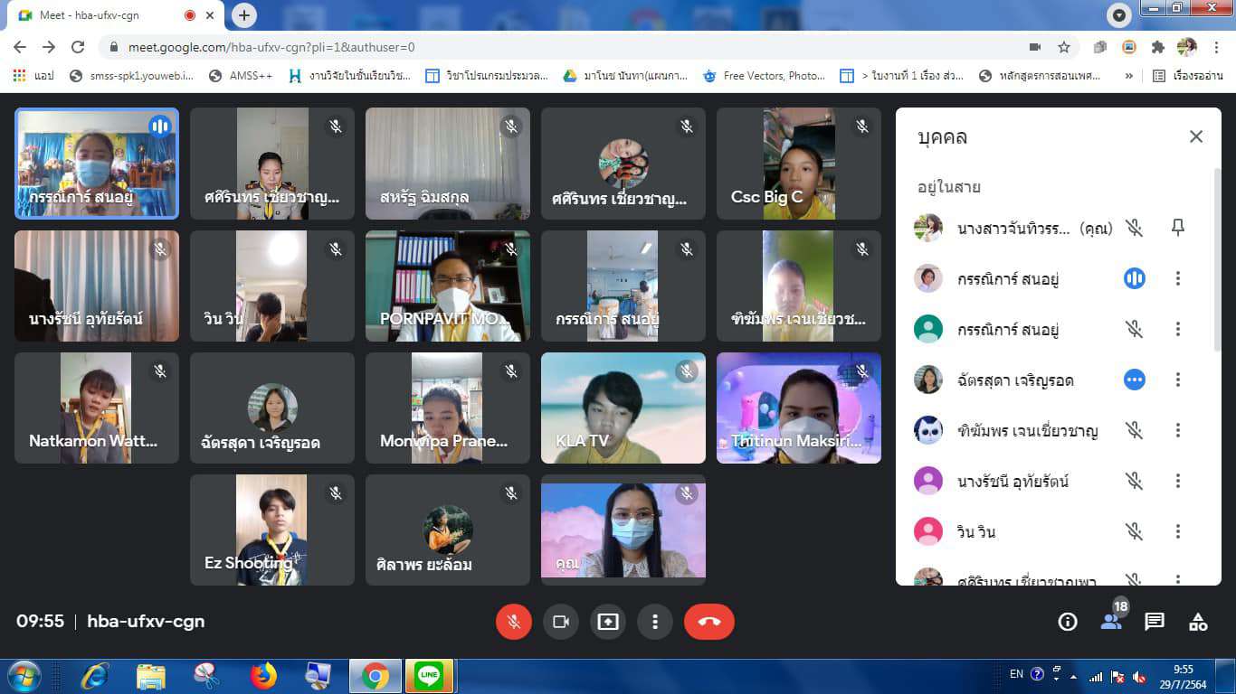Open the activities shapes icon
Image resolution: width=1236 pixels, height=694 pixels.
1198,622
